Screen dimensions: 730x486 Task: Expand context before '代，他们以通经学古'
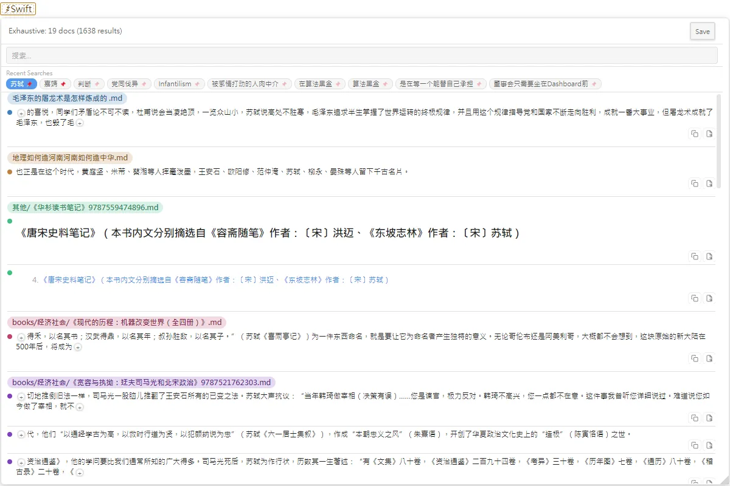(21, 435)
